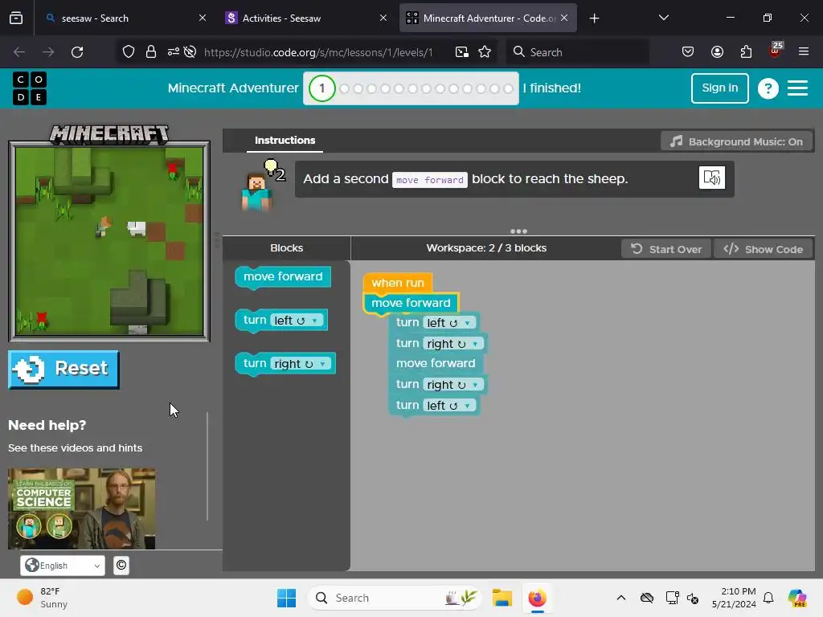Click the text-to-speech icon in instructions
The height and width of the screenshot is (617, 823).
tap(712, 178)
